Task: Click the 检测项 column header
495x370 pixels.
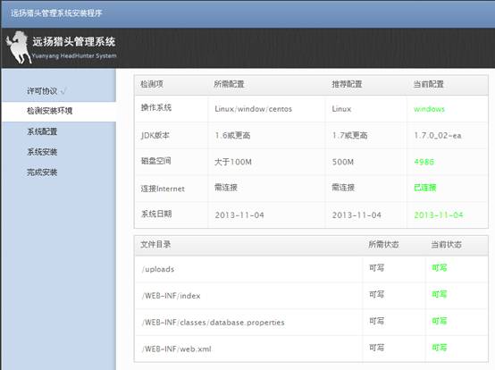Action: click(152, 84)
